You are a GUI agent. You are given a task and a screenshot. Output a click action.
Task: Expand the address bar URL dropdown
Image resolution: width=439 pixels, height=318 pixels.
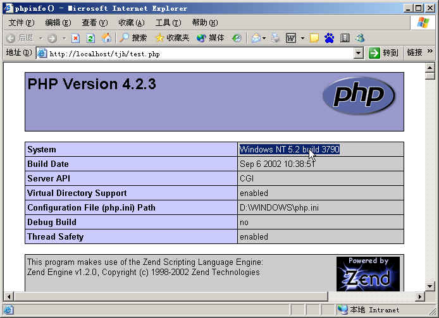pyautogui.click(x=359, y=53)
